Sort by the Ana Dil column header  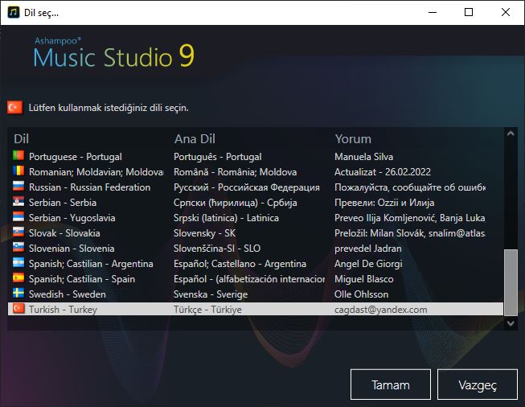point(195,138)
